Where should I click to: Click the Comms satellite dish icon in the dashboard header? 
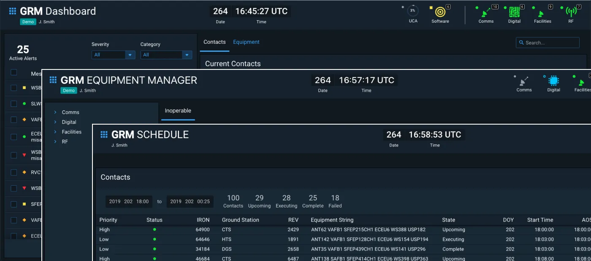(x=486, y=13)
